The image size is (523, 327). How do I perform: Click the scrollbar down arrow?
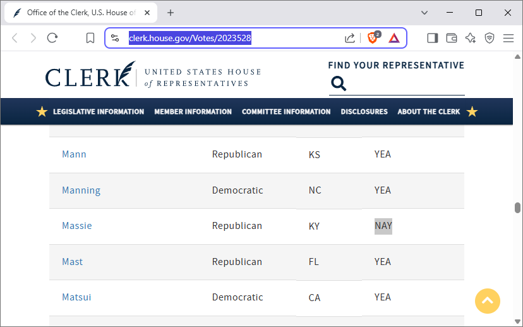pos(517,321)
